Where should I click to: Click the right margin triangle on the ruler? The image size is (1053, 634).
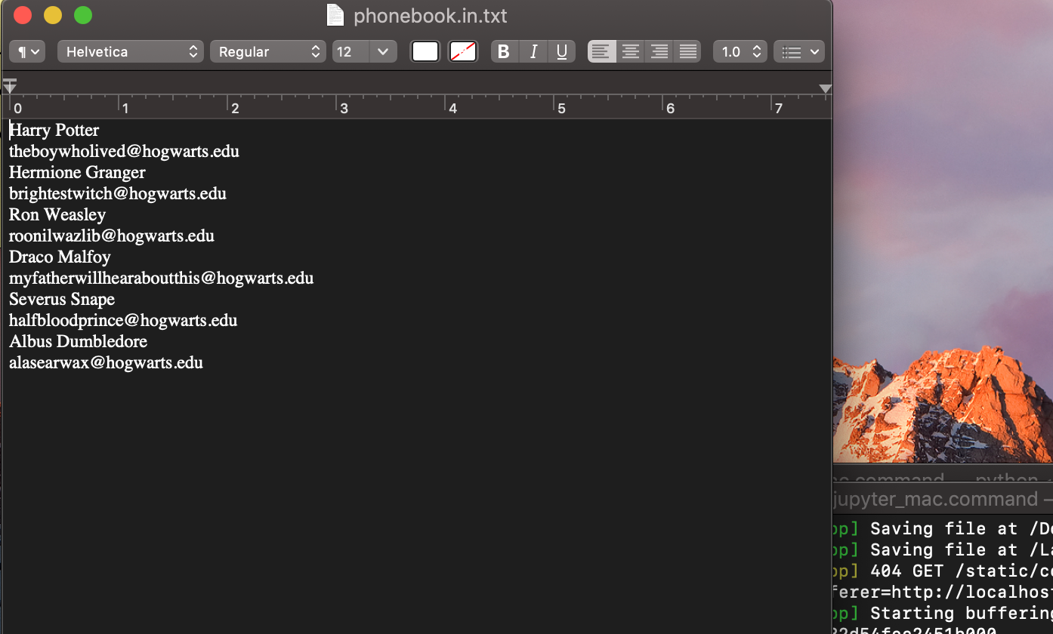tap(825, 89)
